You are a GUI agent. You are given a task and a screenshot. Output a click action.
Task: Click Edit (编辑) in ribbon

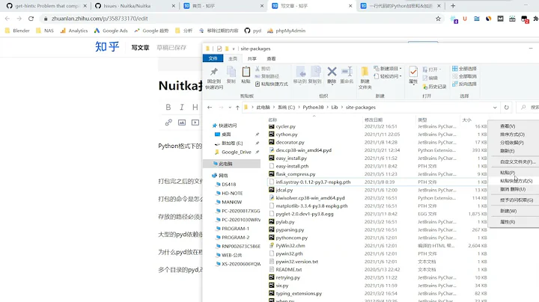click(x=430, y=78)
